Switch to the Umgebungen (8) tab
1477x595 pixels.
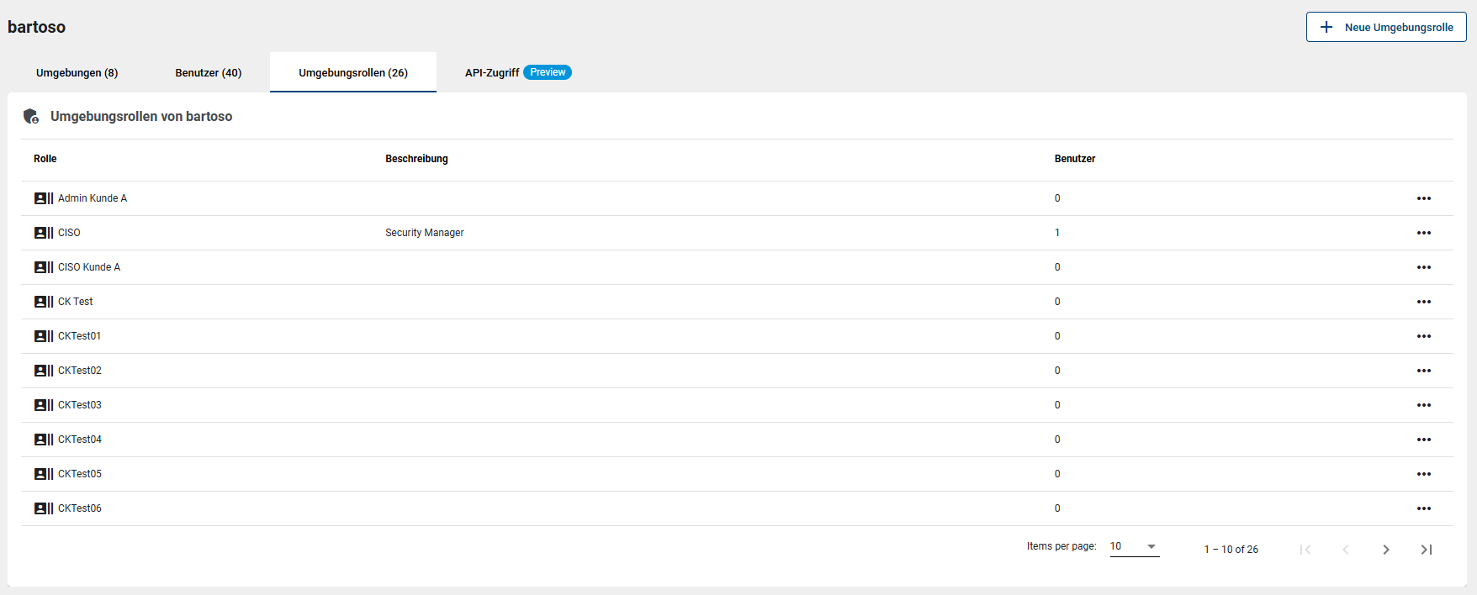tap(77, 73)
